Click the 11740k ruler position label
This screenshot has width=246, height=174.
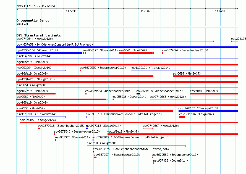tap(220, 11)
